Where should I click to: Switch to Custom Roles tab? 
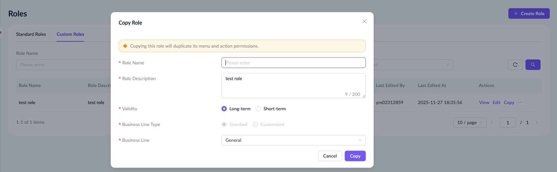coord(70,34)
